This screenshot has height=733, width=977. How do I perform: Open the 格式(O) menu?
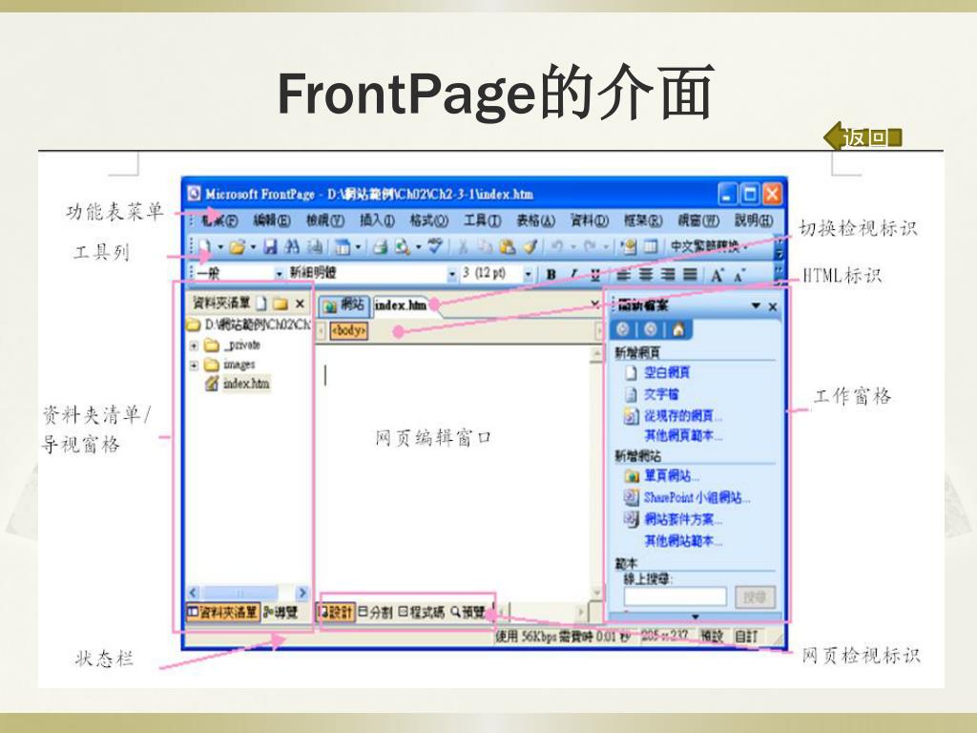tap(428, 220)
